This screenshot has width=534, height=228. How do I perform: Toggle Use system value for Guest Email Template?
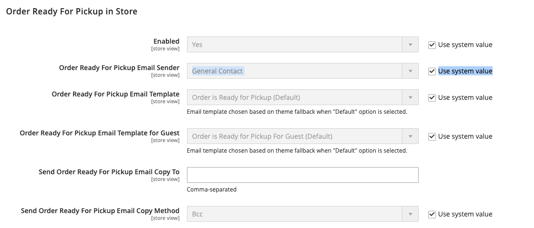pos(432,136)
